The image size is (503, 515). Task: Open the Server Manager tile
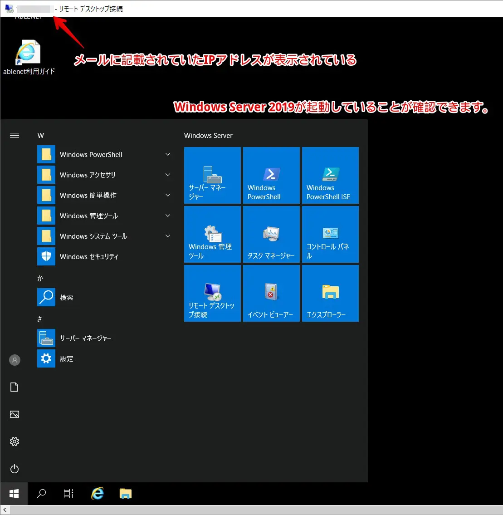(x=212, y=175)
